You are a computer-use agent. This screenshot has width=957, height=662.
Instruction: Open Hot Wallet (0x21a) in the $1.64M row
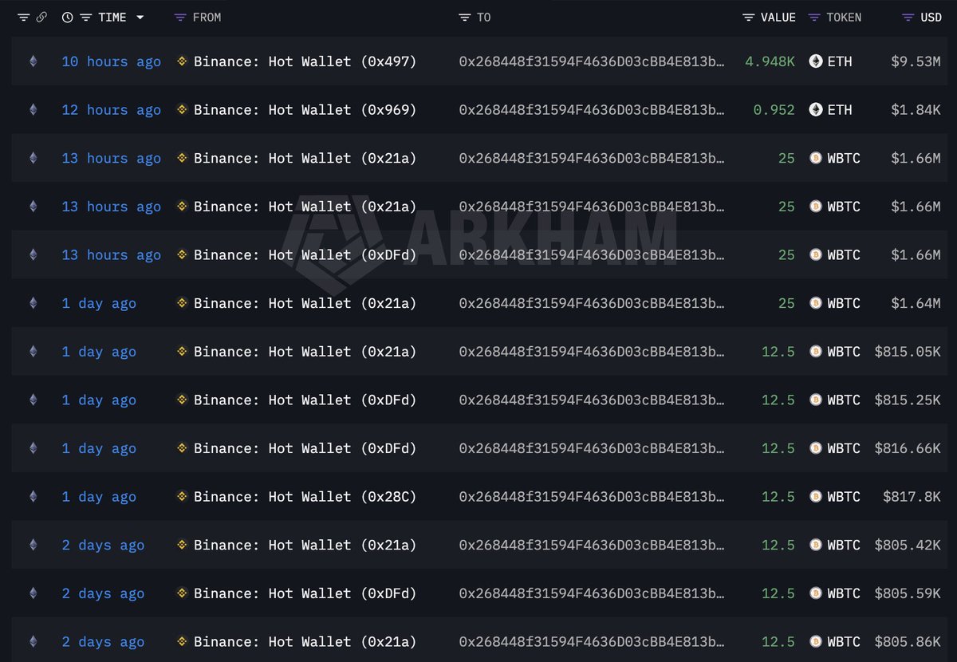point(305,303)
